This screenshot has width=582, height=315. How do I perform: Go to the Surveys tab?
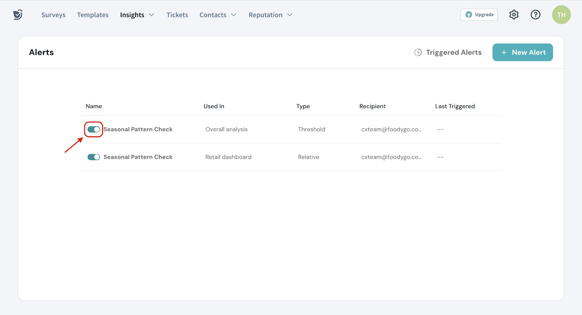click(x=53, y=15)
